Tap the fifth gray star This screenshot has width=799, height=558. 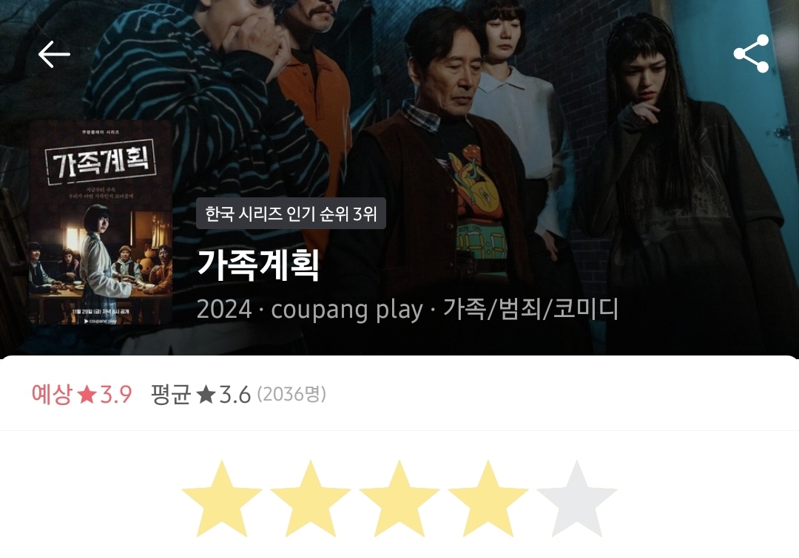coord(577,499)
